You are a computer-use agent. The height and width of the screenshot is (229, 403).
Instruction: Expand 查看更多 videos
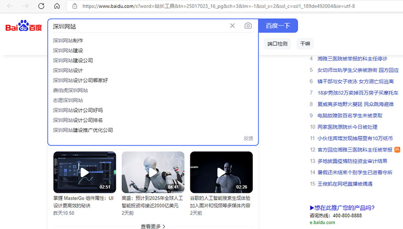click(x=153, y=226)
